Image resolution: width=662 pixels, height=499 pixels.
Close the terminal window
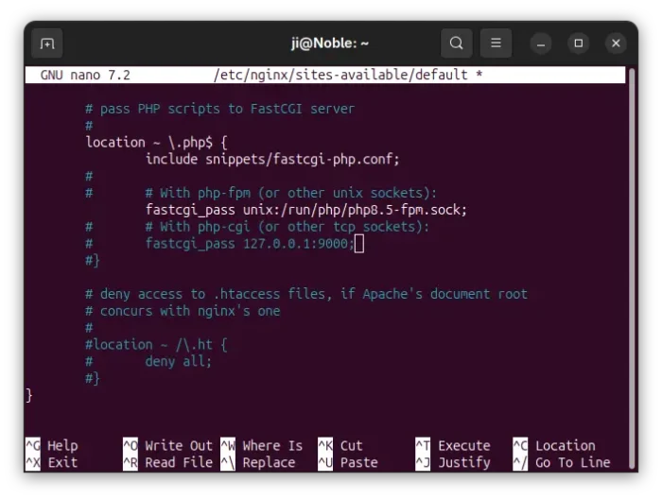click(617, 43)
